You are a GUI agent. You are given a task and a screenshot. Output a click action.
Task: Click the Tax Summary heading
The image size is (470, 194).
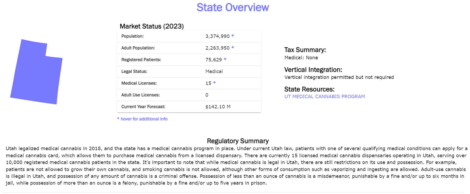tap(305, 50)
